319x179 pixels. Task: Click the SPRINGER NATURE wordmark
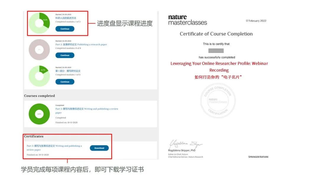click(258, 157)
